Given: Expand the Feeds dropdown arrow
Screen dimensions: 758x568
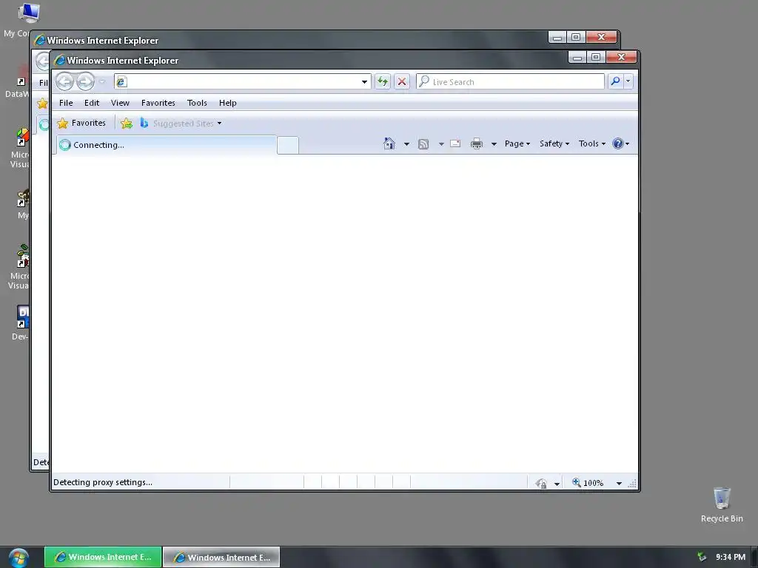Looking at the screenshot, I should tap(441, 144).
